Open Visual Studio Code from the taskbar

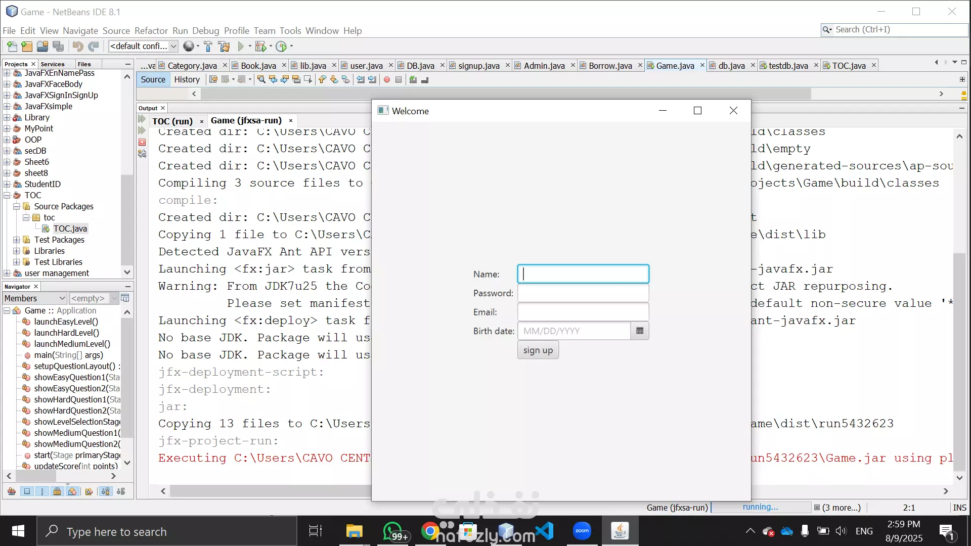(x=544, y=531)
